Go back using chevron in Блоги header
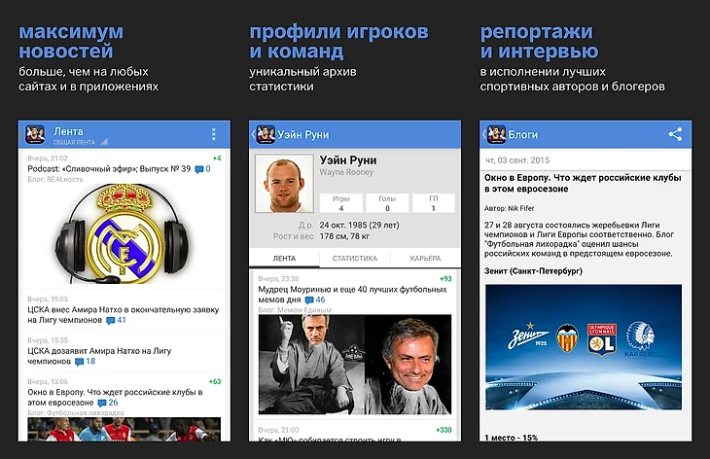Image resolution: width=710 pixels, height=459 pixels. [x=484, y=134]
